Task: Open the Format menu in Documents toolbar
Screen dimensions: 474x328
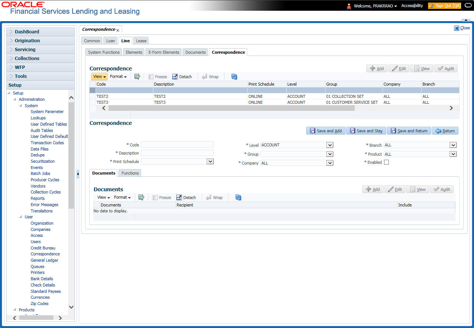Action: (122, 198)
